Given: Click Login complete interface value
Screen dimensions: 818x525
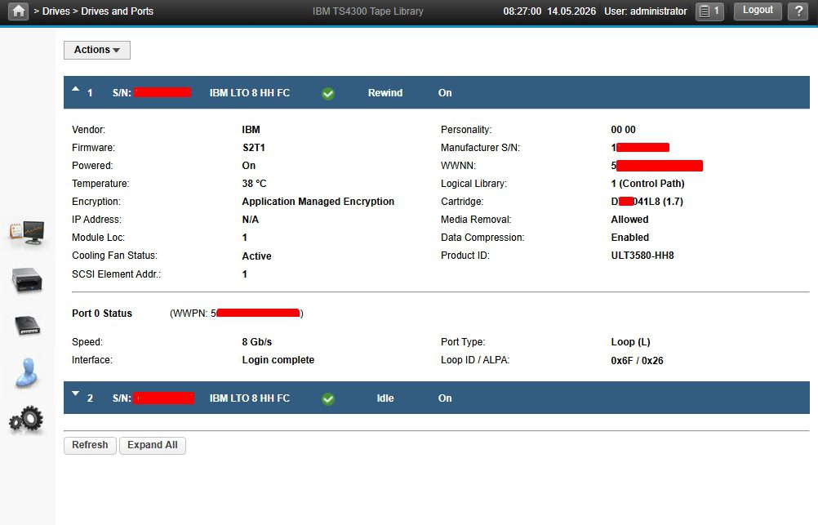Looking at the screenshot, I should click(278, 360).
